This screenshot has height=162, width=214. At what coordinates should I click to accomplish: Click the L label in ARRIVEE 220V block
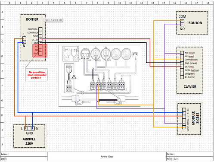(22, 128)
